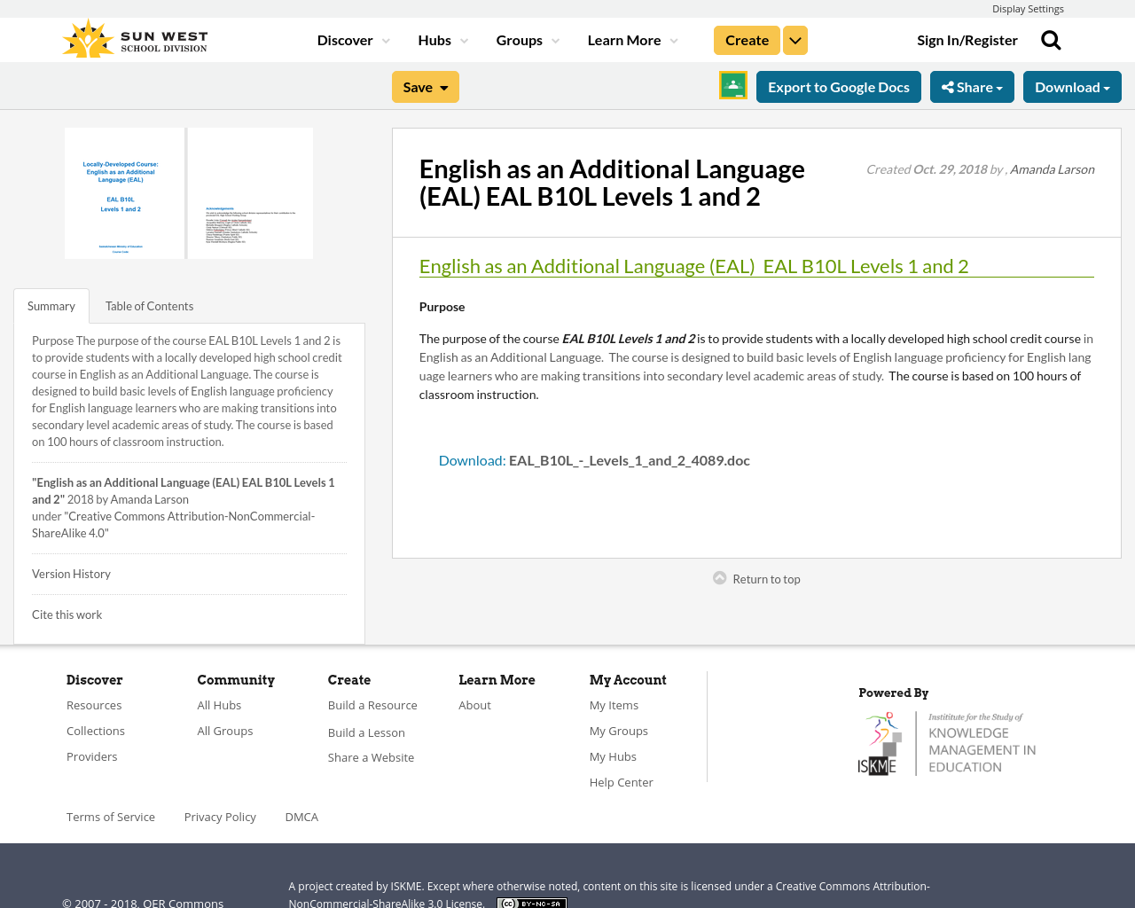
Task: Click the arrow next to Create button
Action: tap(794, 38)
